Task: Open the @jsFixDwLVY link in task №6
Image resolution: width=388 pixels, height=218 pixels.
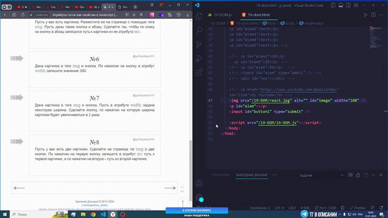Action: pyautogui.click(x=144, y=56)
